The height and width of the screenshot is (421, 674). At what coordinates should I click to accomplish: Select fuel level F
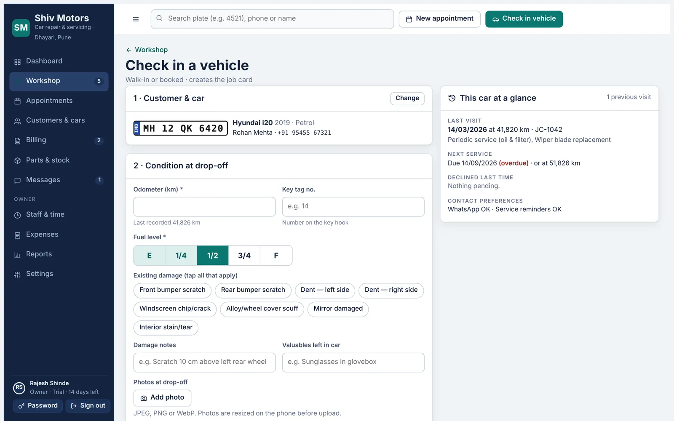[x=276, y=256]
